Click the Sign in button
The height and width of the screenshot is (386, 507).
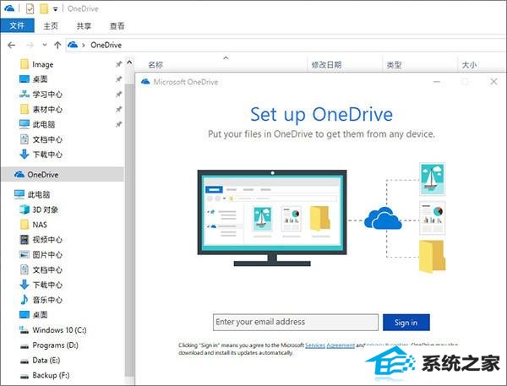[x=406, y=323]
